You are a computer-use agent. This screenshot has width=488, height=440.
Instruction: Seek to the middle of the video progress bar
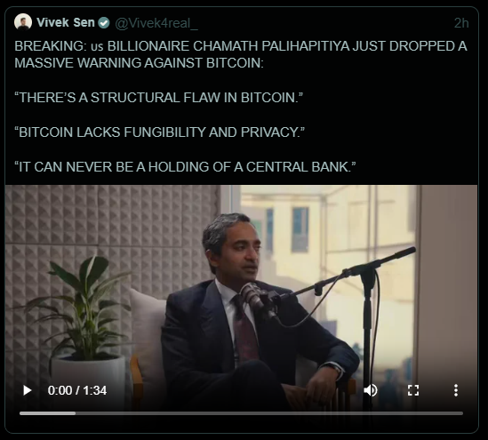tap(241, 413)
